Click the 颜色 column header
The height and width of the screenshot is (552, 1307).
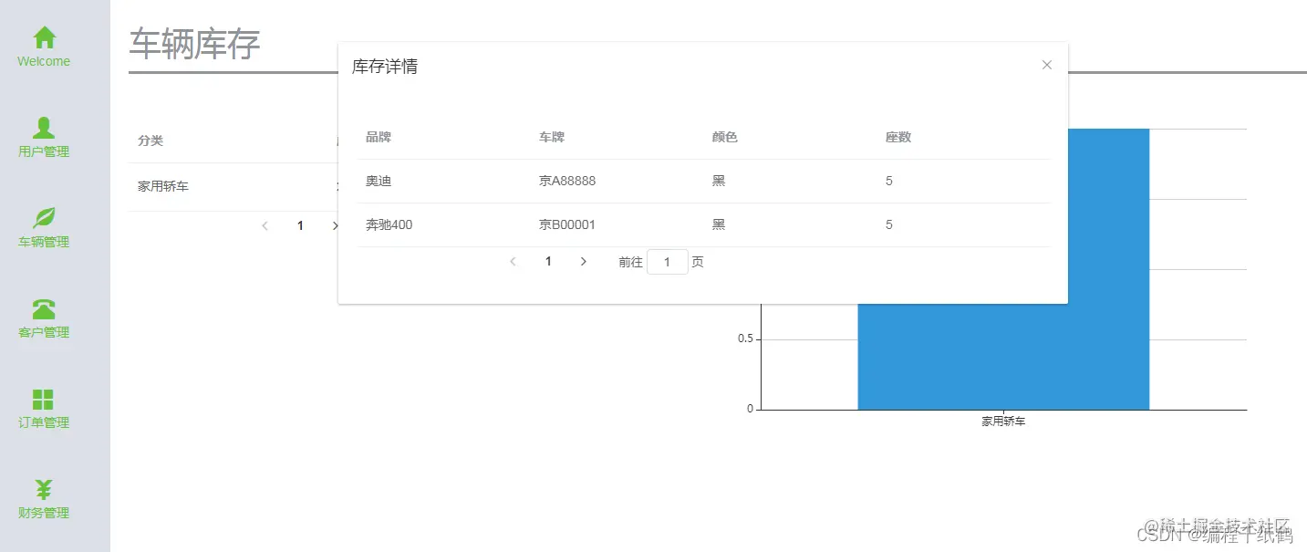(x=725, y=137)
